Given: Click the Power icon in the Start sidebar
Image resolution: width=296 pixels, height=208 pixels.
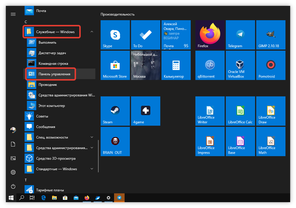Looking at the screenshot, I should [x=13, y=186].
